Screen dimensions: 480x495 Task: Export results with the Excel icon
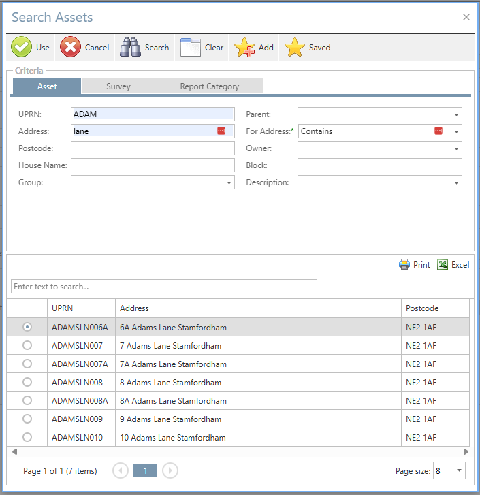point(443,265)
